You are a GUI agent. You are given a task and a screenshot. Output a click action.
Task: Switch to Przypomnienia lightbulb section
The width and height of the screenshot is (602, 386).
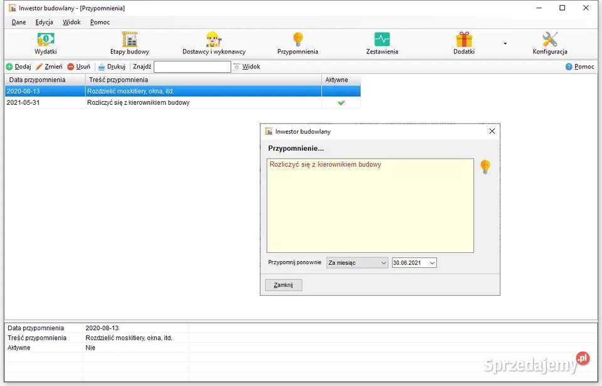298,43
